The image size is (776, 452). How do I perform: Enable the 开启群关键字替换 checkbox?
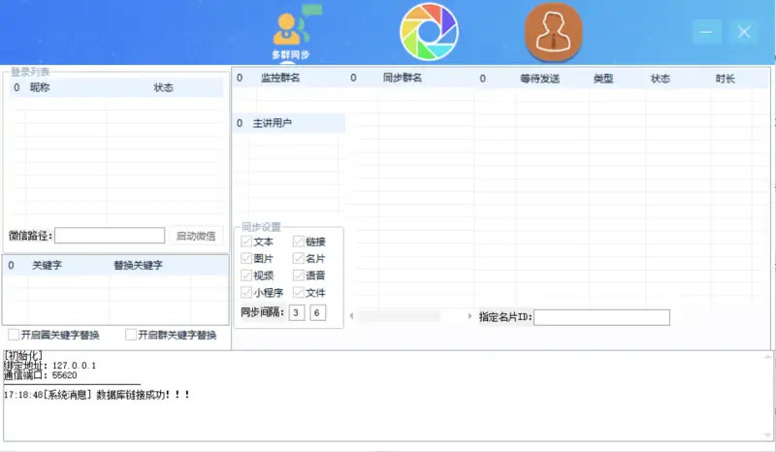click(x=131, y=335)
